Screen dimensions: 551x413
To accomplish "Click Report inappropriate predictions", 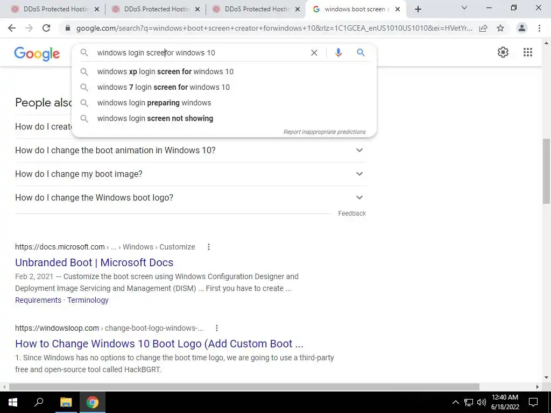I will click(x=324, y=132).
